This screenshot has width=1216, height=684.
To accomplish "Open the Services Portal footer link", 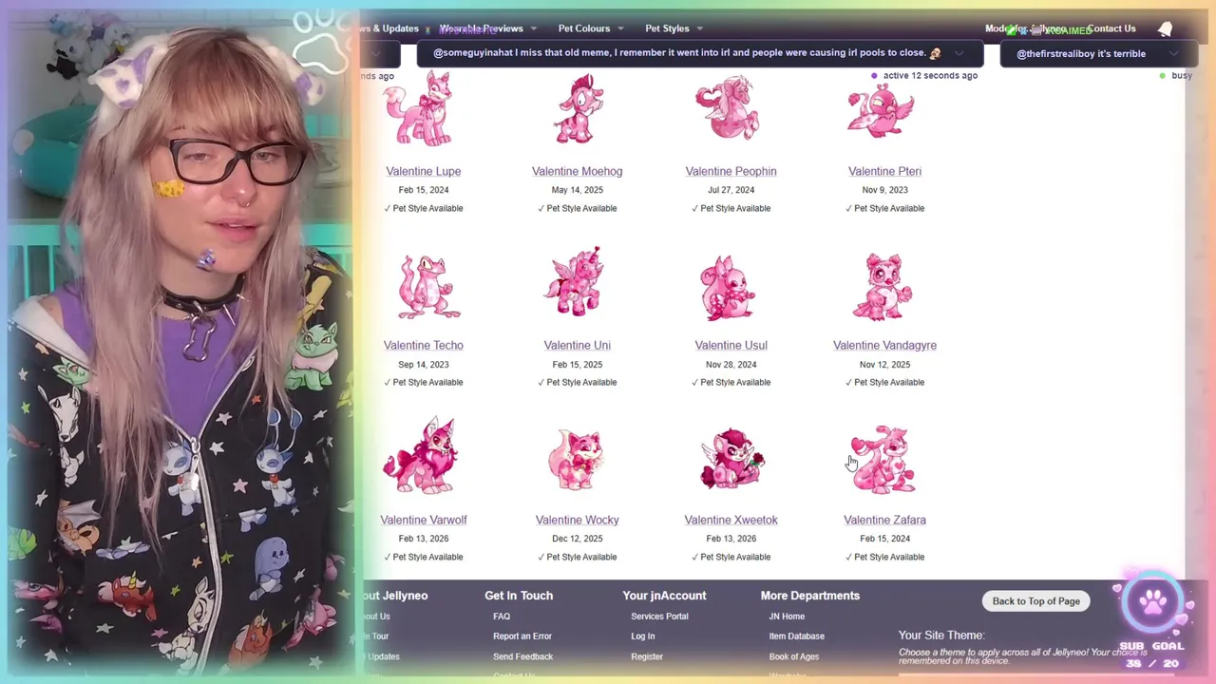I will click(x=659, y=617).
